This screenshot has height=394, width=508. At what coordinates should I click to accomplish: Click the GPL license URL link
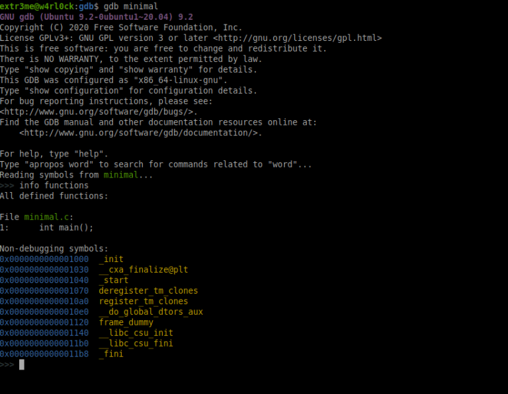(x=298, y=38)
